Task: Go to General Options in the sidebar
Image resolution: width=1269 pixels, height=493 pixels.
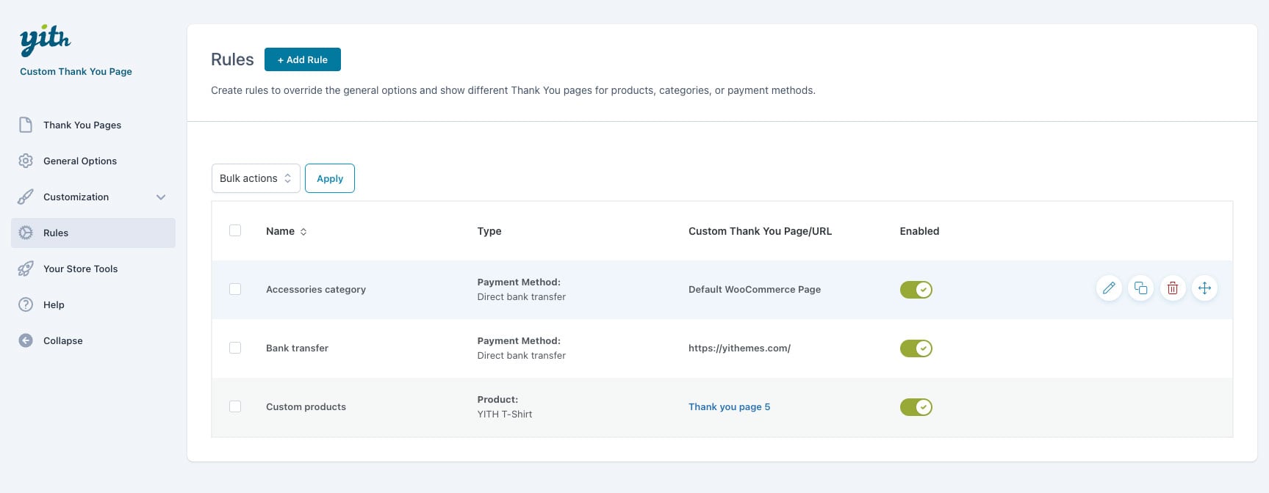Action: (x=79, y=161)
